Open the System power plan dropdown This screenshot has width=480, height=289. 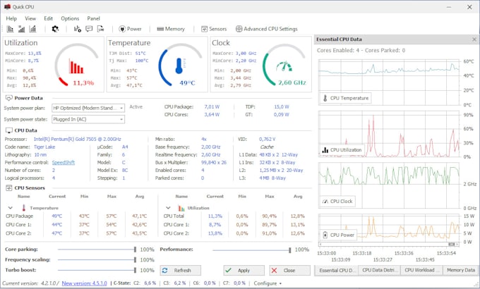(x=88, y=107)
